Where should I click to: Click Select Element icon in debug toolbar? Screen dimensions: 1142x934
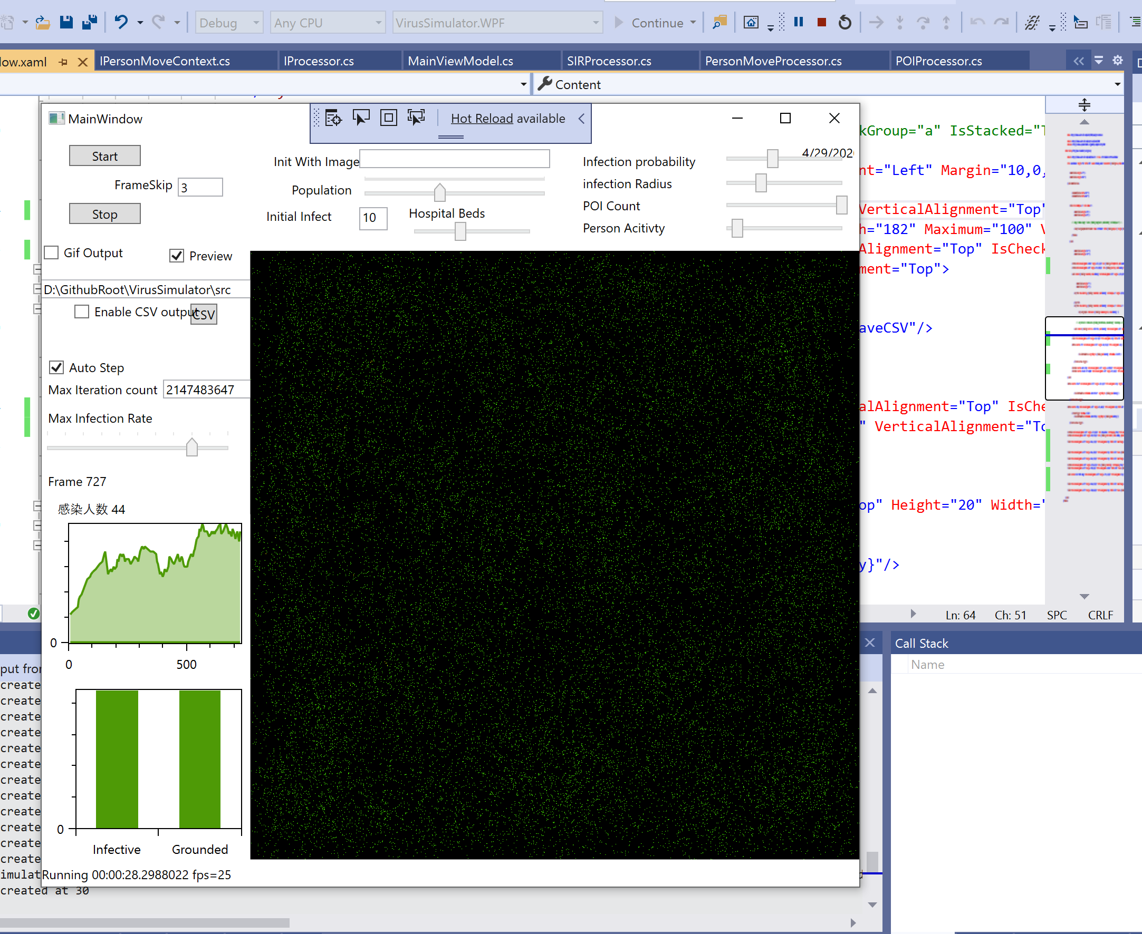tap(361, 118)
